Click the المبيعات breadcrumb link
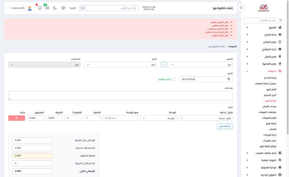Screen dimensions: 289x177 point(232,46)
